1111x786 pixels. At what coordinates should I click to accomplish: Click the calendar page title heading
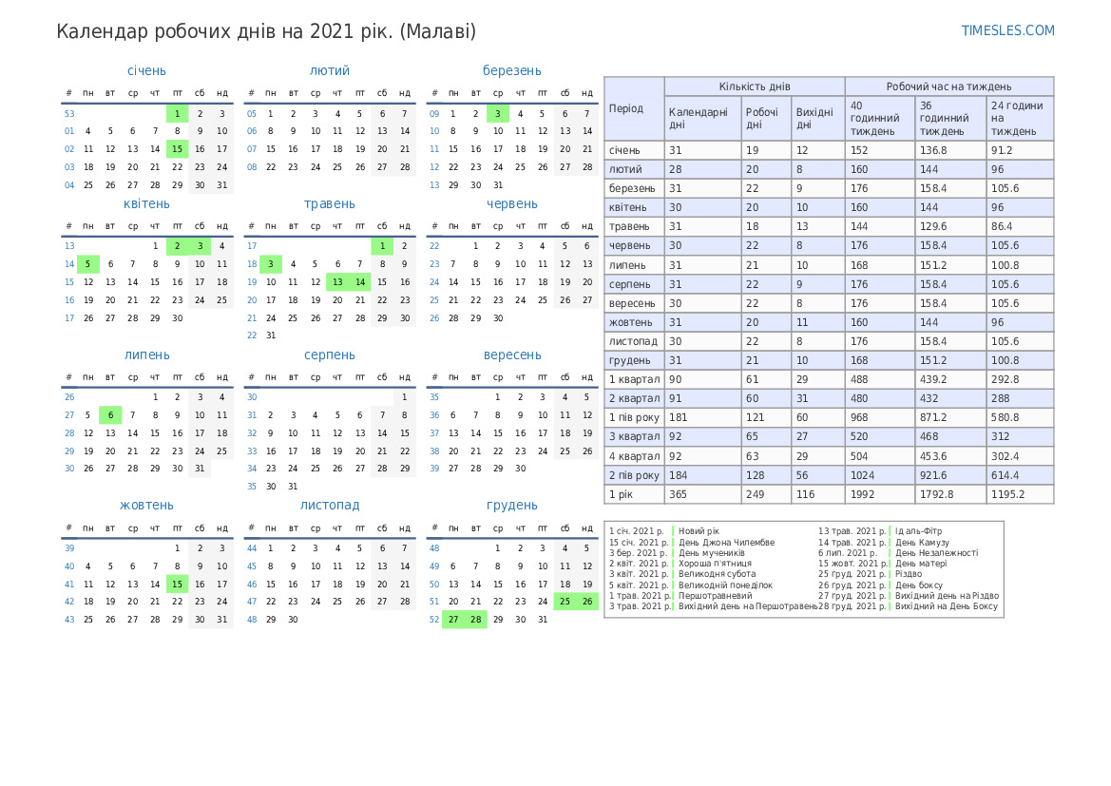click(x=266, y=31)
